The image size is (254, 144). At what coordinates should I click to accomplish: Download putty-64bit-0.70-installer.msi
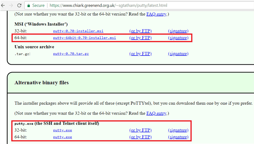click(x=84, y=38)
